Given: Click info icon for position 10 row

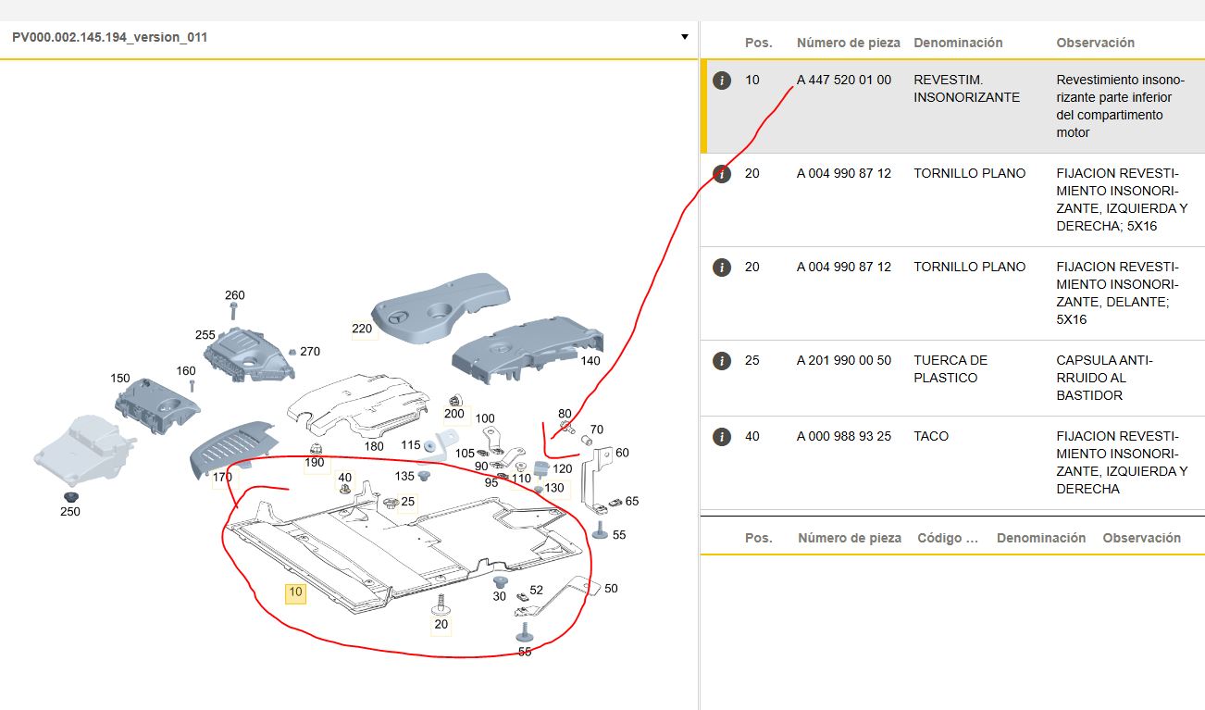Looking at the screenshot, I should point(722,81).
